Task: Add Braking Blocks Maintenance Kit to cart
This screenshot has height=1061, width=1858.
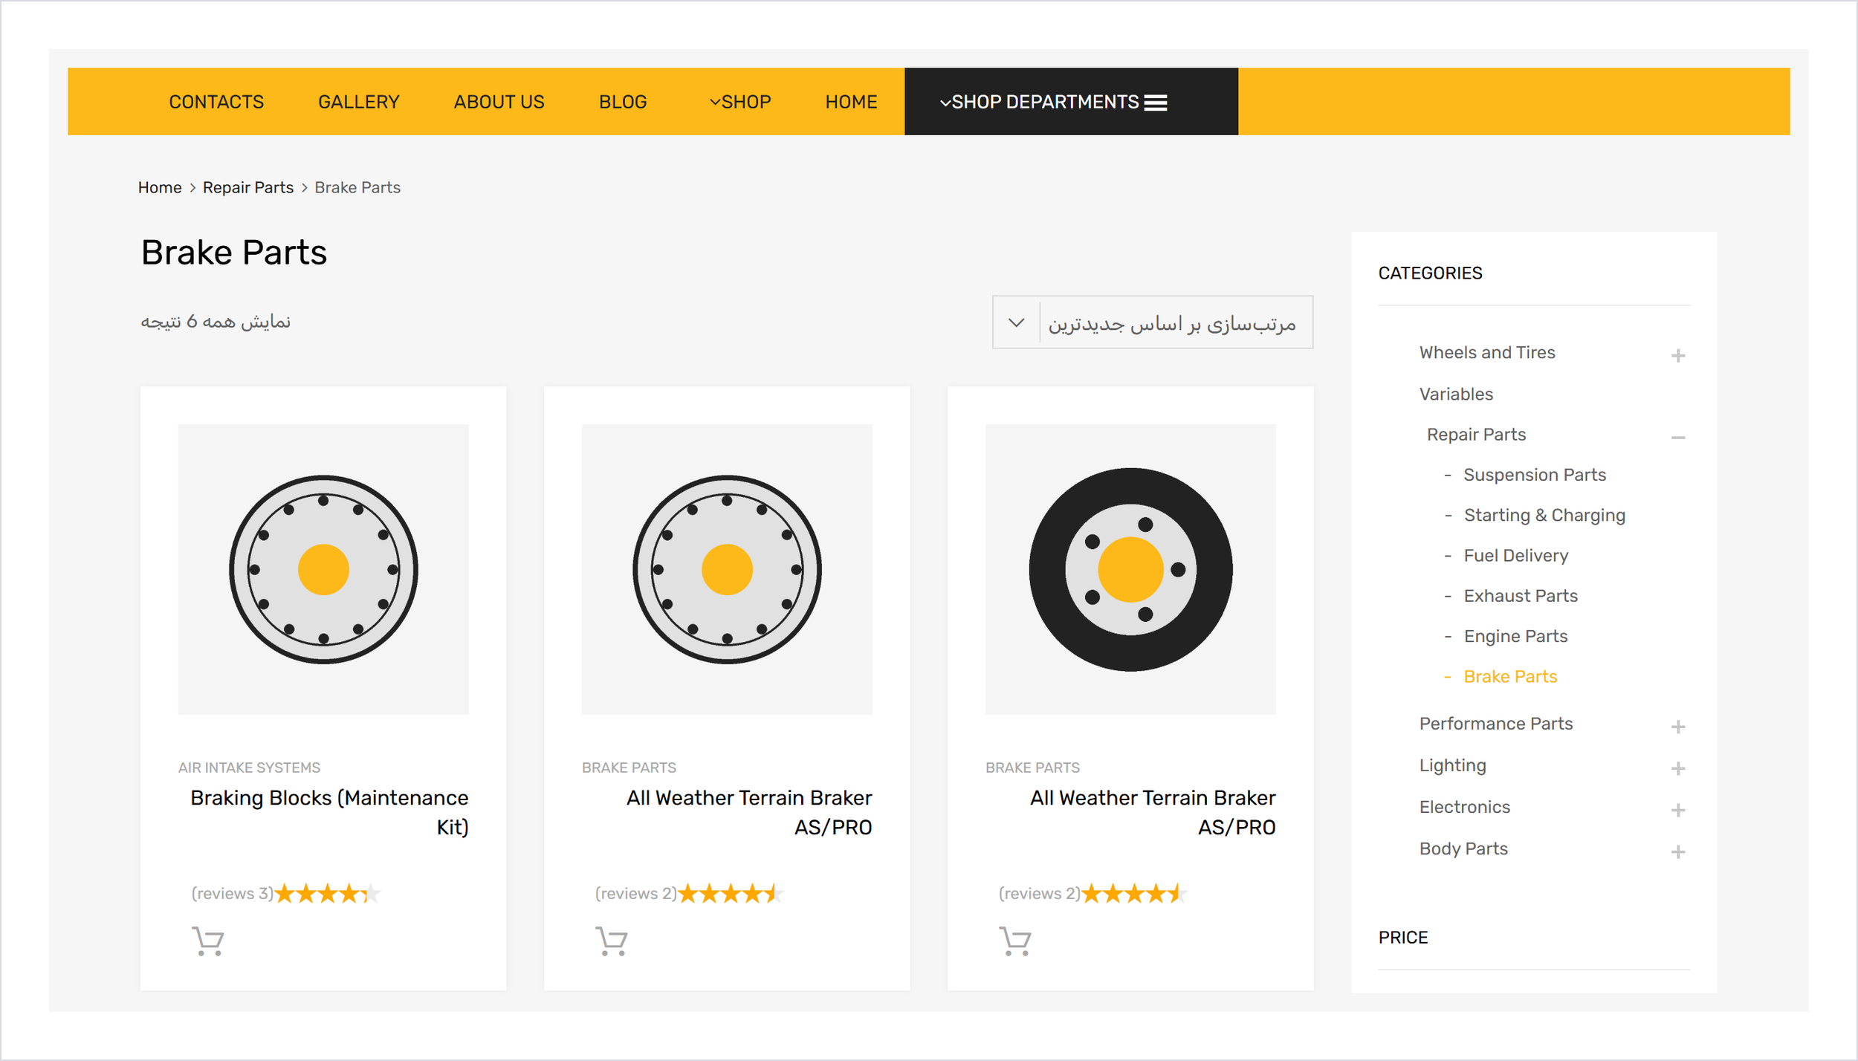Action: click(x=208, y=941)
